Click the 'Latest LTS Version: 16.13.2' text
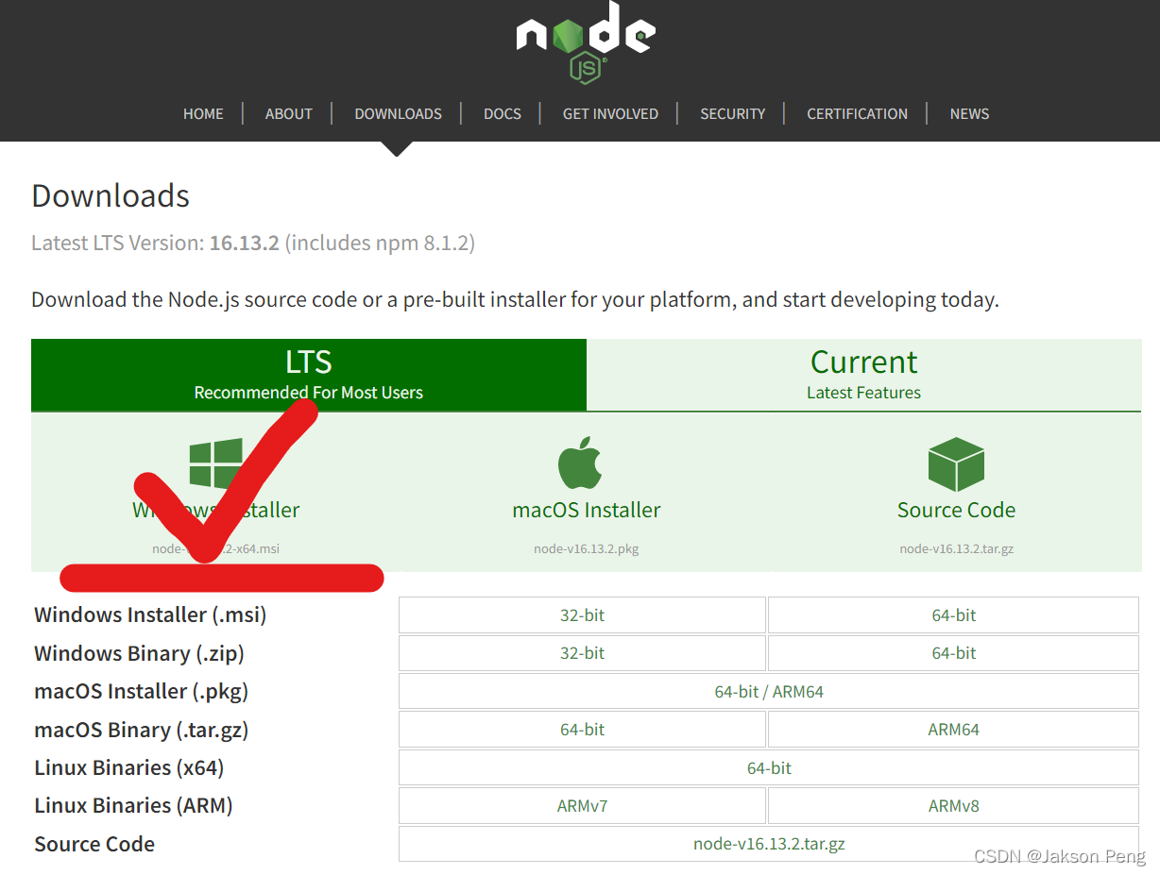The image size is (1160, 875). (155, 243)
